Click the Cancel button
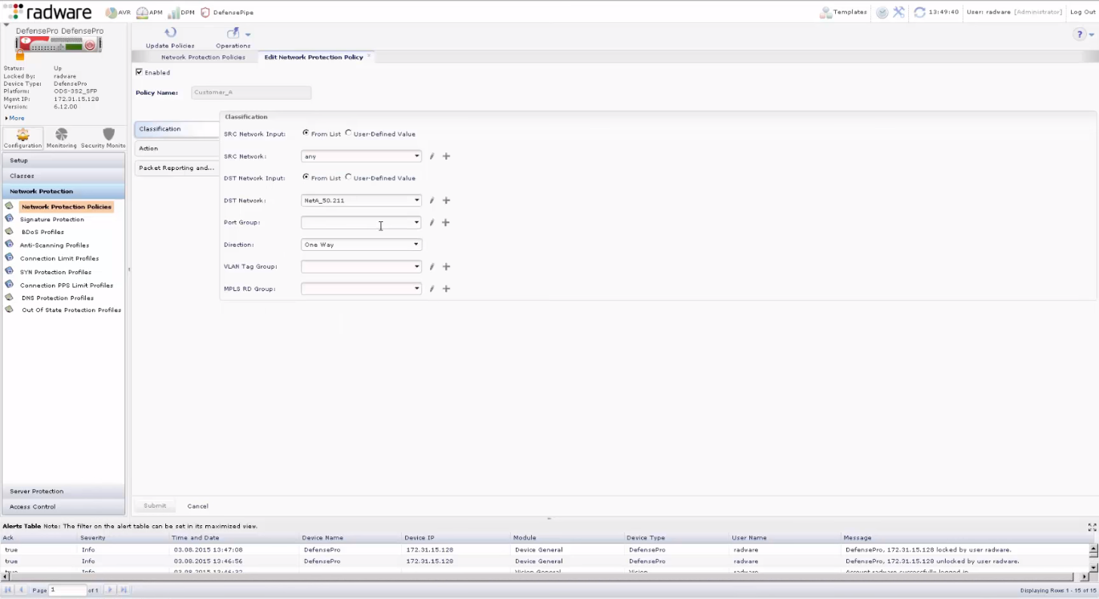Image resolution: width=1099 pixels, height=599 pixels. tap(197, 506)
